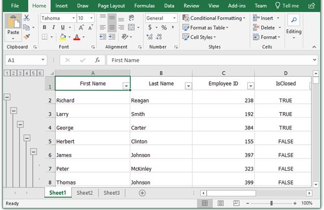Viewport: 324px width, 210px height.
Task: Toggle Wrap Text icon
Action: 131,18
